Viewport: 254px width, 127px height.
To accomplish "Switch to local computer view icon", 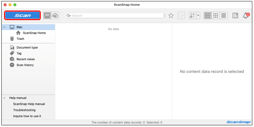I will point(47,15).
